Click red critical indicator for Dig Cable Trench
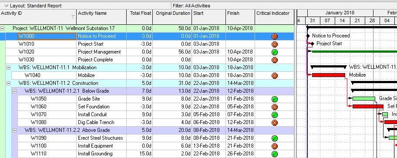397x158 pixels. [274, 123]
